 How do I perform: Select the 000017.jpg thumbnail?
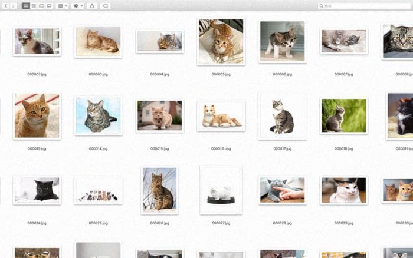tap(283, 115)
